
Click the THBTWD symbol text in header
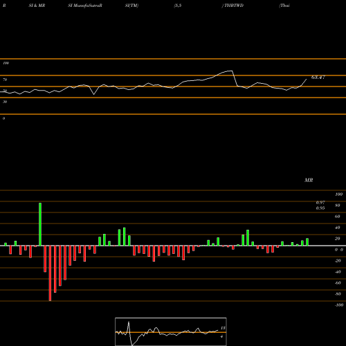(234, 6)
